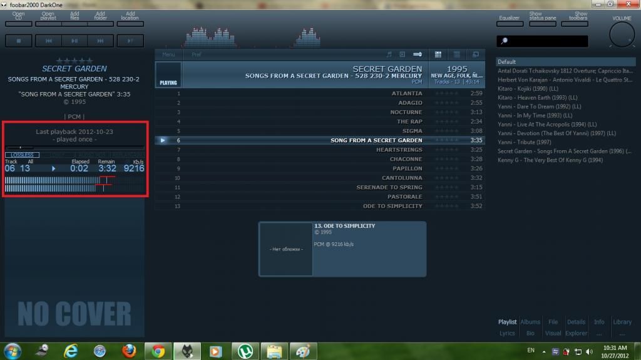This screenshot has height=360, width=641.
Task: Select track 9 PAPILLON
Action: point(320,168)
